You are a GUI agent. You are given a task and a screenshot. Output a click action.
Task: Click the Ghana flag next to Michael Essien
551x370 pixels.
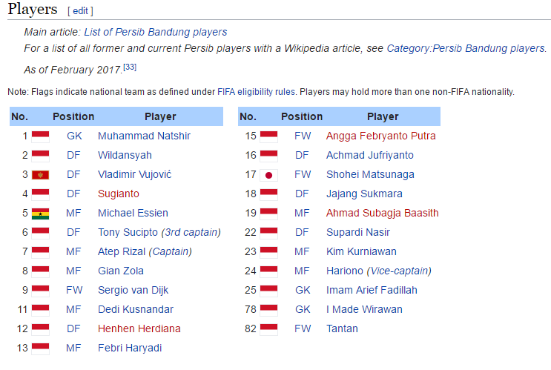tap(40, 214)
